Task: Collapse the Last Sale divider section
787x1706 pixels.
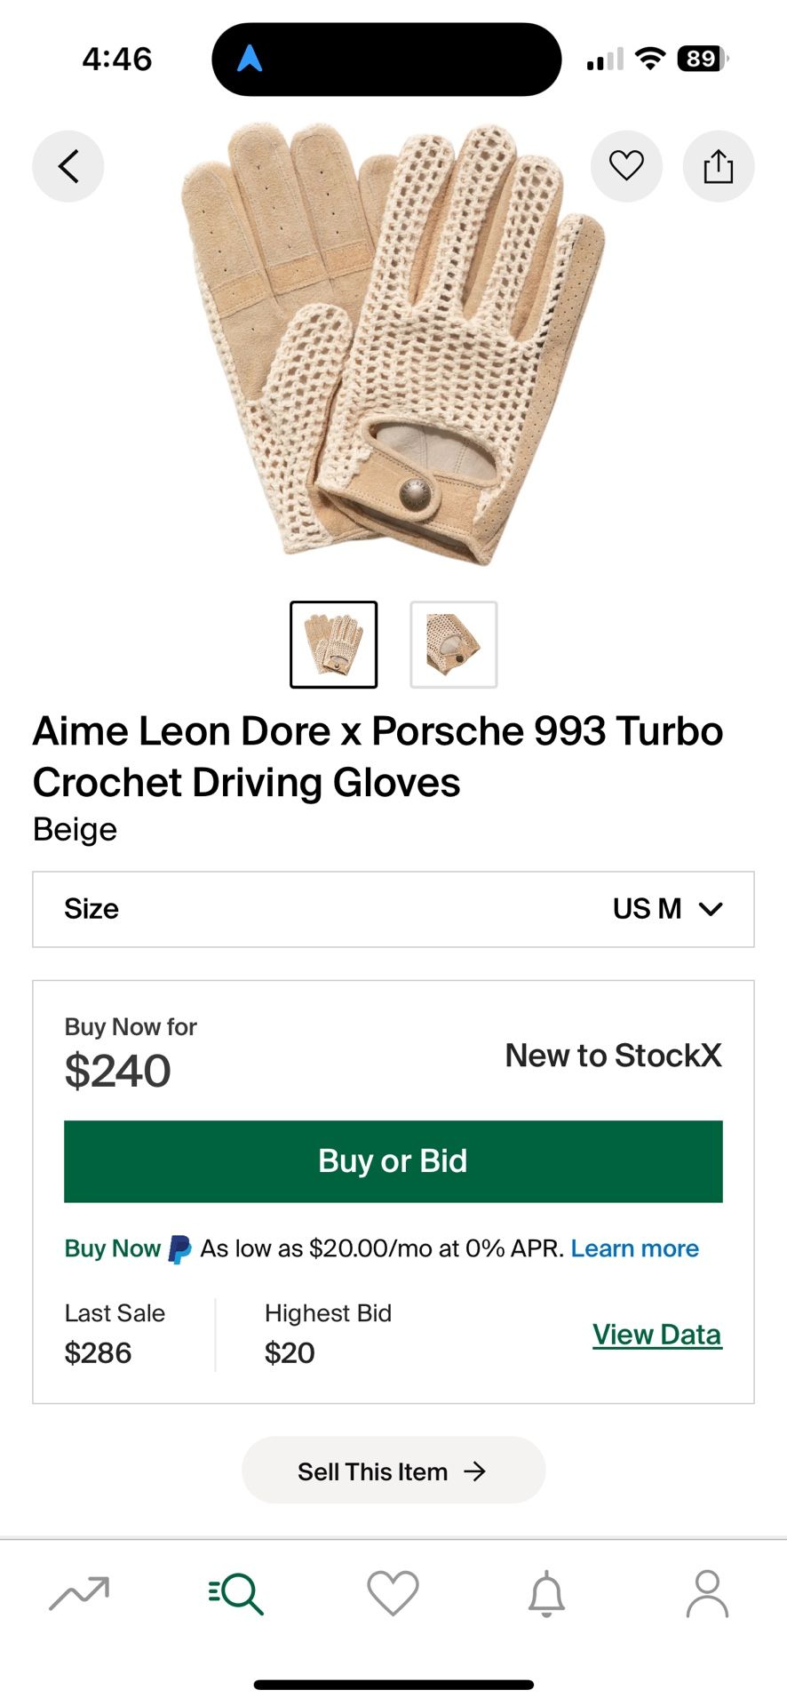Action: pos(215,1333)
